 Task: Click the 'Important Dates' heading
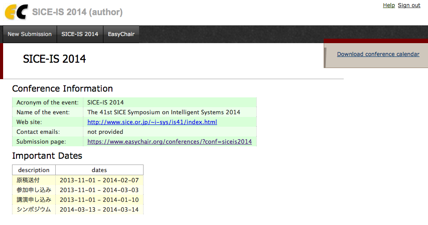[47, 156]
